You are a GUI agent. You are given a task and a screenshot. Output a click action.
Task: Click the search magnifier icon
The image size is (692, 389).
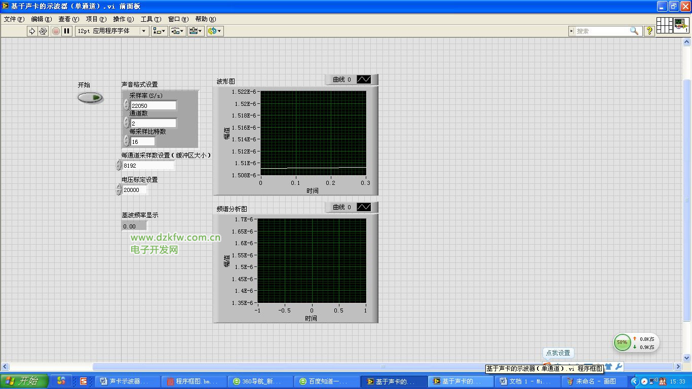pyautogui.click(x=634, y=31)
